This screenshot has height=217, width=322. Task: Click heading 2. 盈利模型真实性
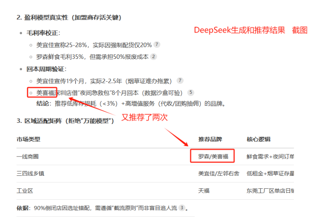[69, 18]
